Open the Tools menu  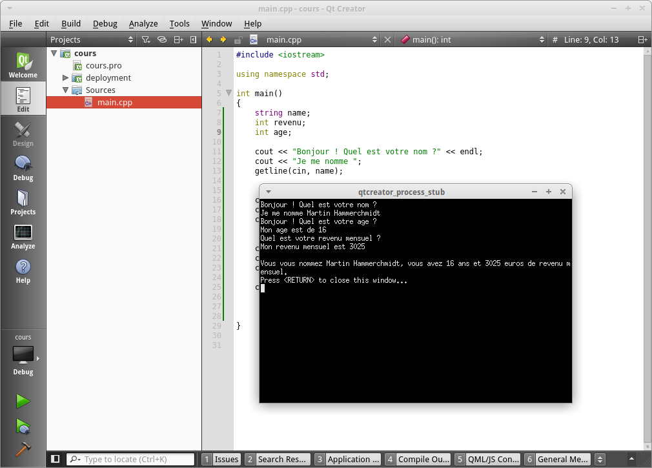pyautogui.click(x=179, y=24)
